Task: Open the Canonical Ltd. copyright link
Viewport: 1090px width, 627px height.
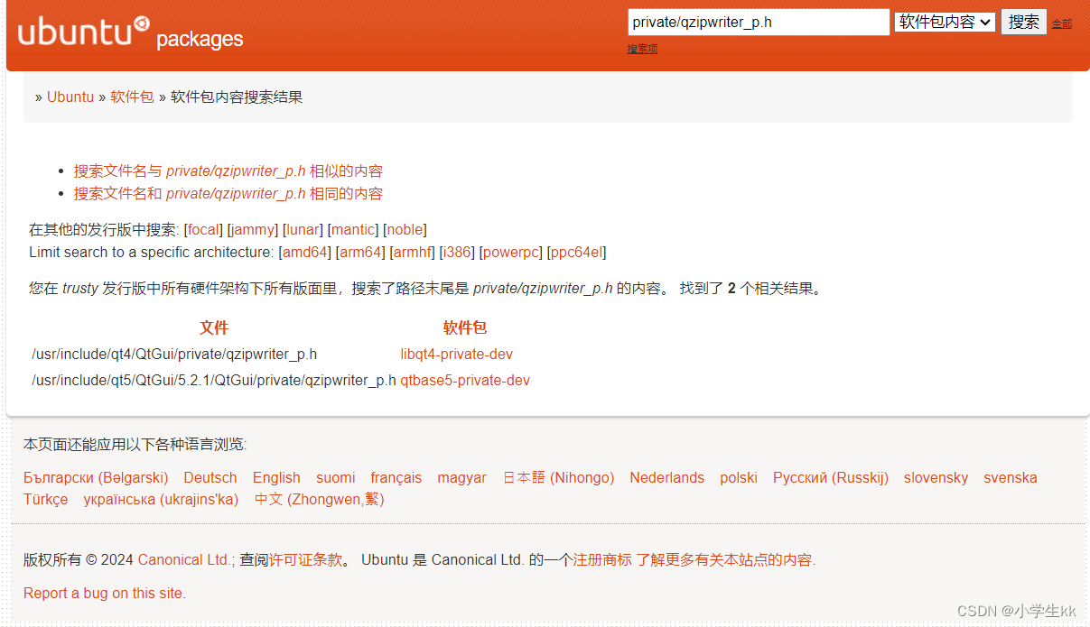Action: [186, 560]
